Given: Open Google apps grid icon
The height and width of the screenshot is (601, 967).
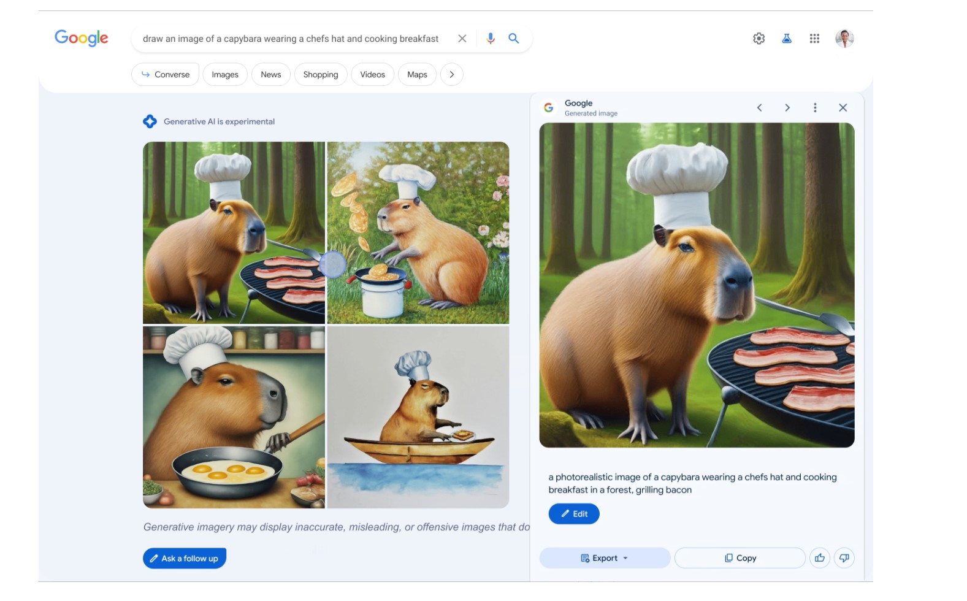Looking at the screenshot, I should 814,39.
